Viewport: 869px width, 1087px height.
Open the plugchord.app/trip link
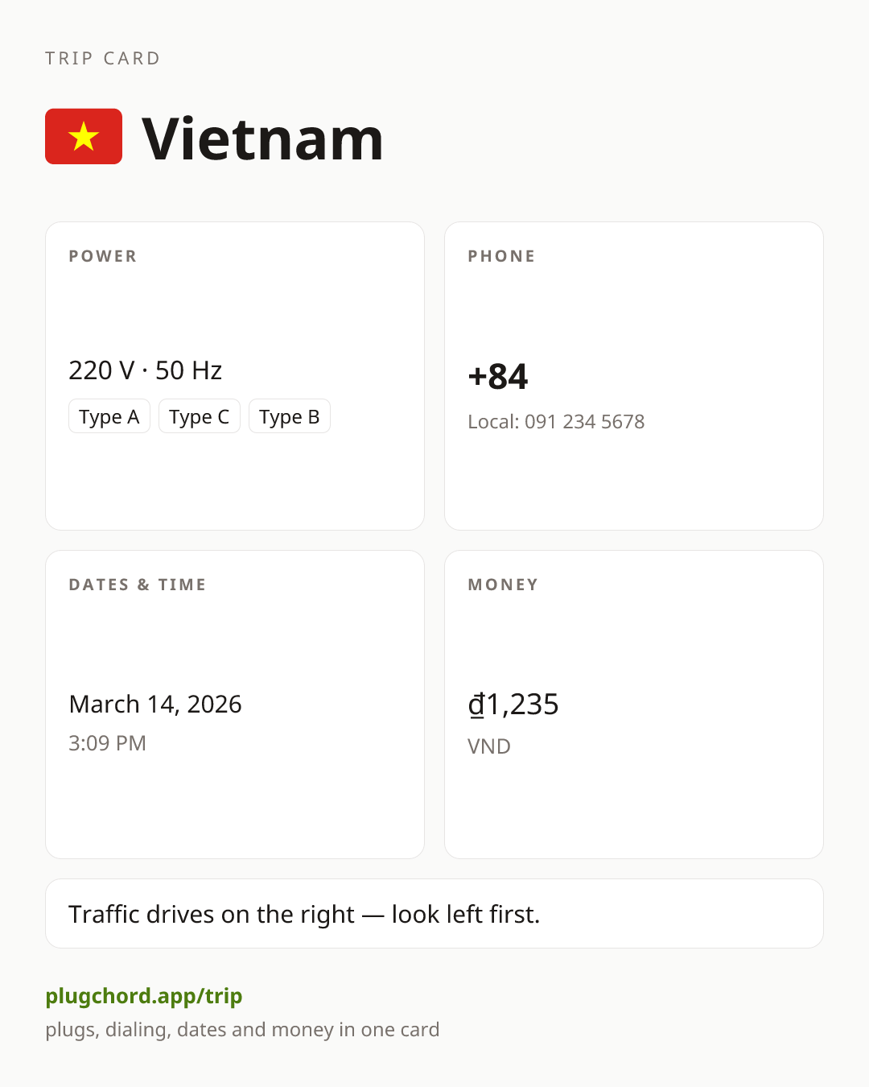coord(144,996)
